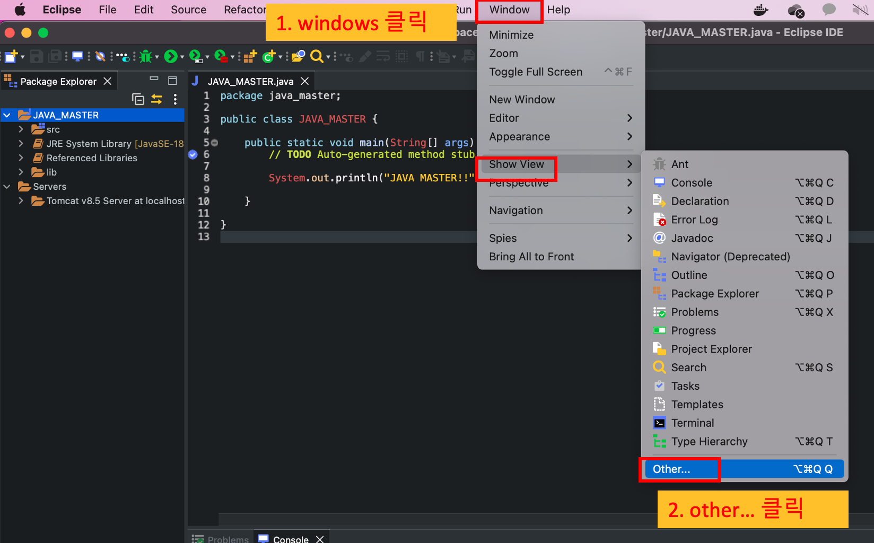Choose Bring All to Front
Image resolution: width=874 pixels, height=543 pixels.
point(561,257)
